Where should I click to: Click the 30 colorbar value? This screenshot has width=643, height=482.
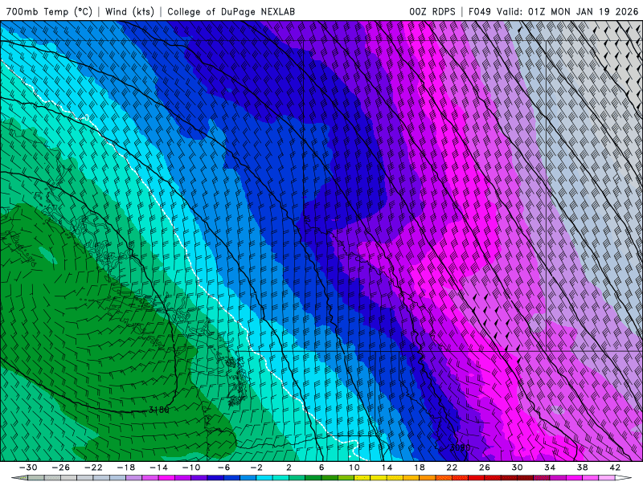[x=517, y=468]
